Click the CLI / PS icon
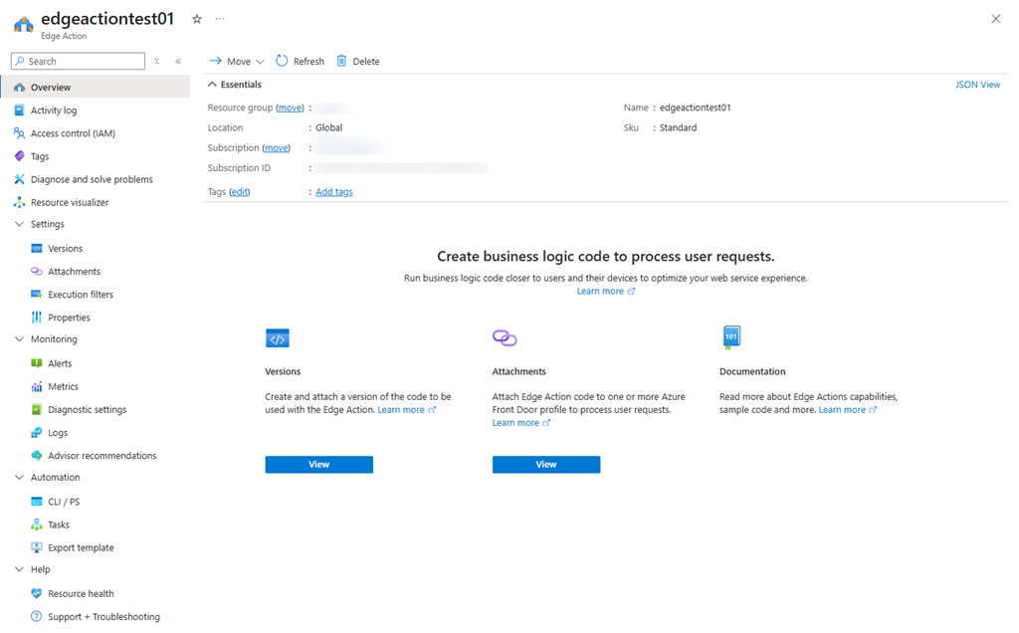Image resolution: width=1019 pixels, height=633 pixels. [37, 502]
